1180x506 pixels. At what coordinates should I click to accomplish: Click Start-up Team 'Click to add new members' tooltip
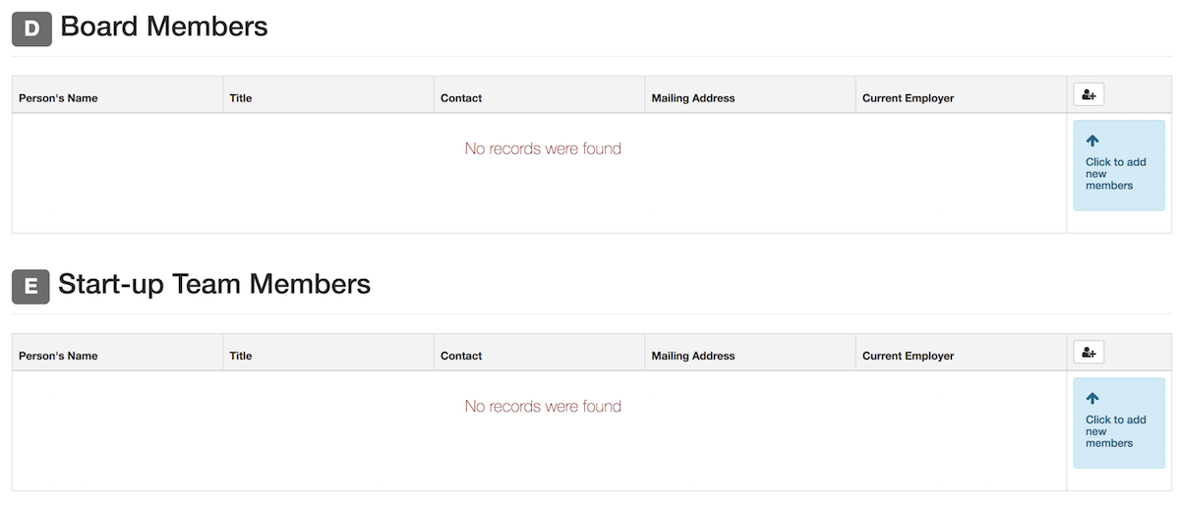(x=1119, y=422)
